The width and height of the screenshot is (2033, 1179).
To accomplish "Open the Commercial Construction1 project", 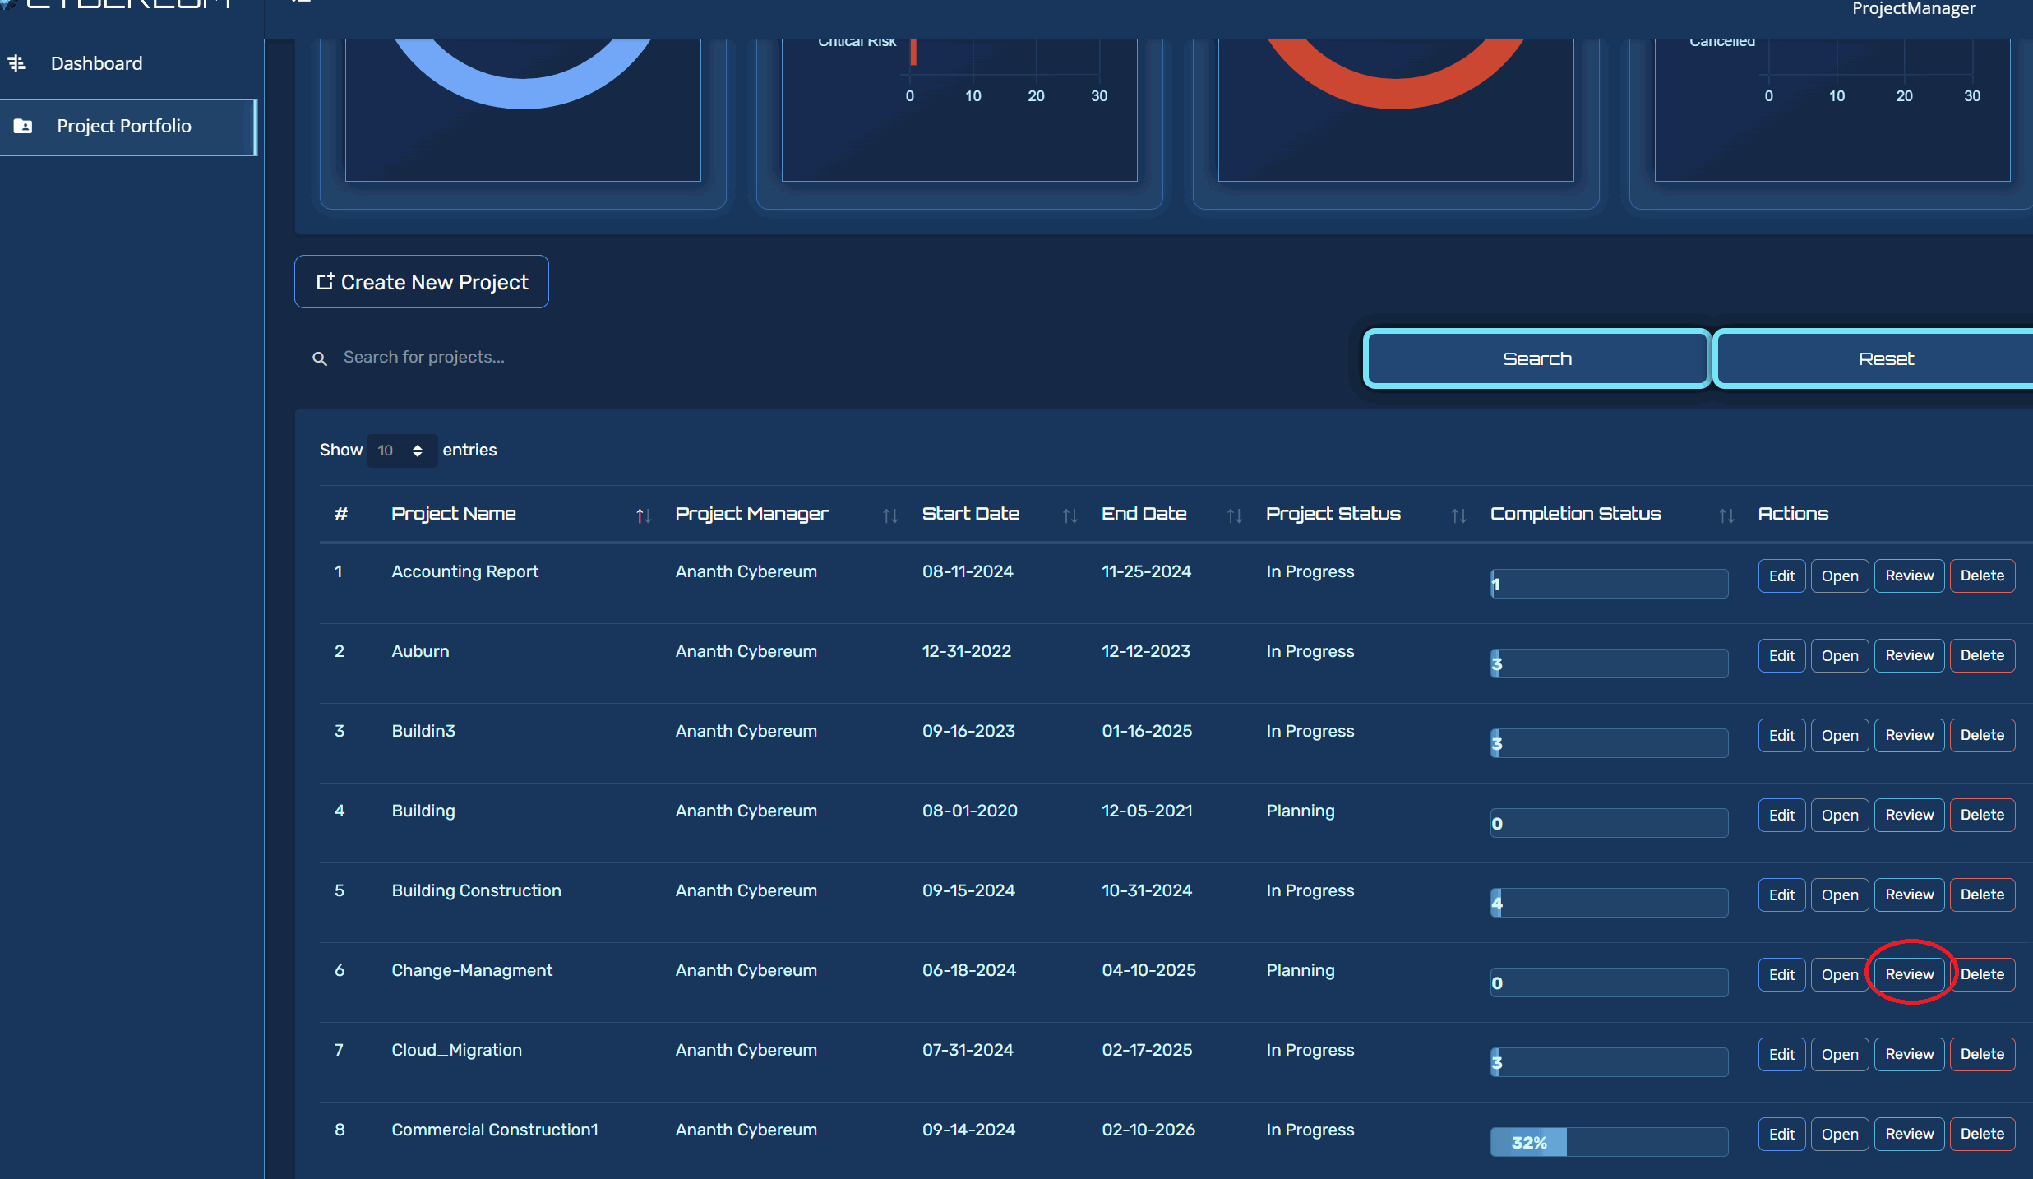I will [1840, 1134].
